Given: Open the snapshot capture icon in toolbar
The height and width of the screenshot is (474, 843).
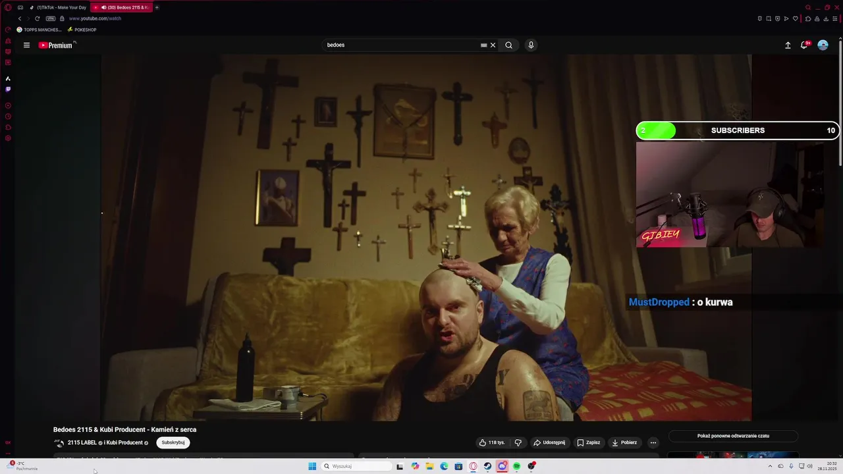Looking at the screenshot, I should tap(769, 18).
